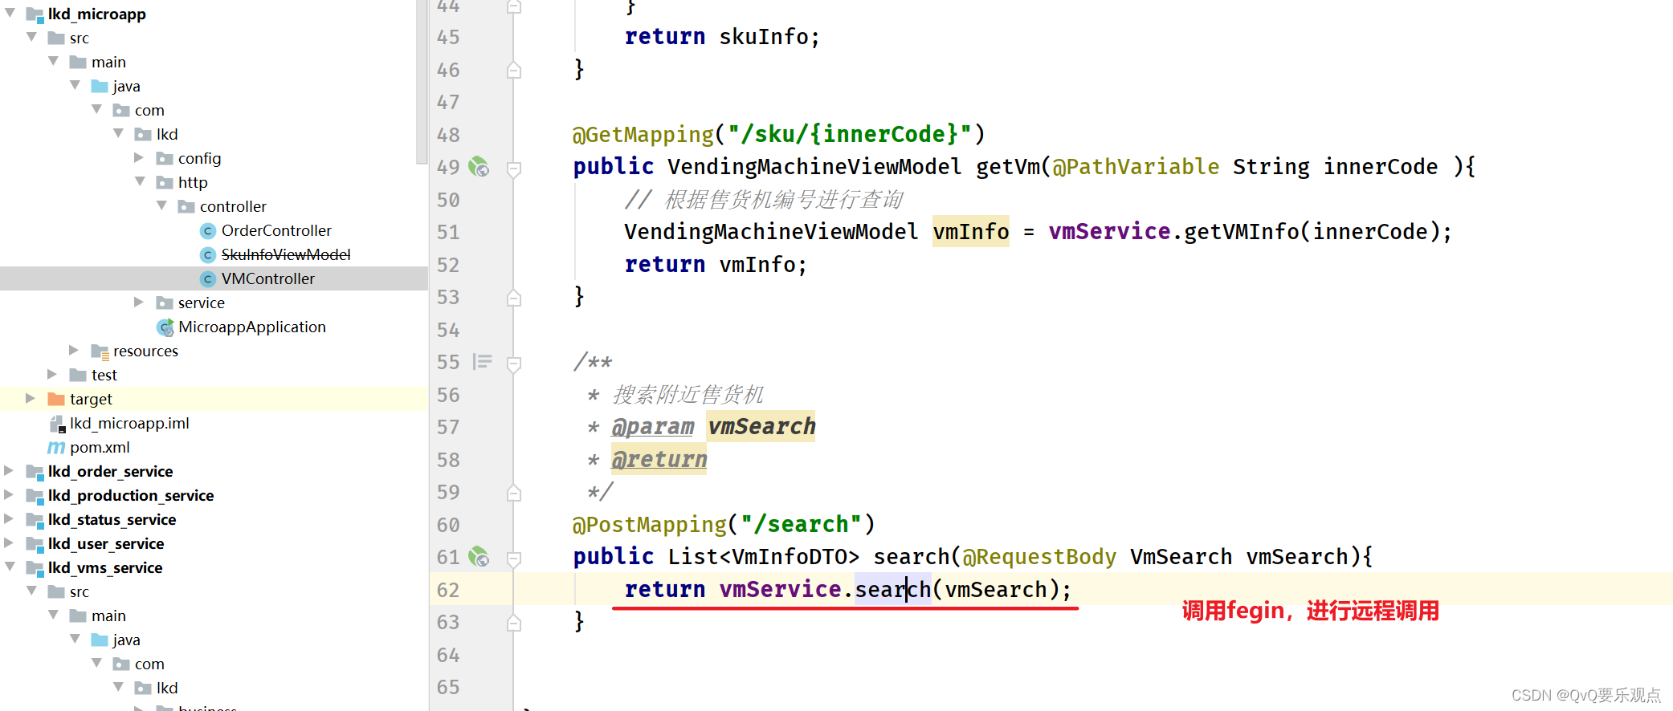Image resolution: width=1673 pixels, height=711 pixels.
Task: Select the lkd_order_service module
Action: click(x=110, y=471)
